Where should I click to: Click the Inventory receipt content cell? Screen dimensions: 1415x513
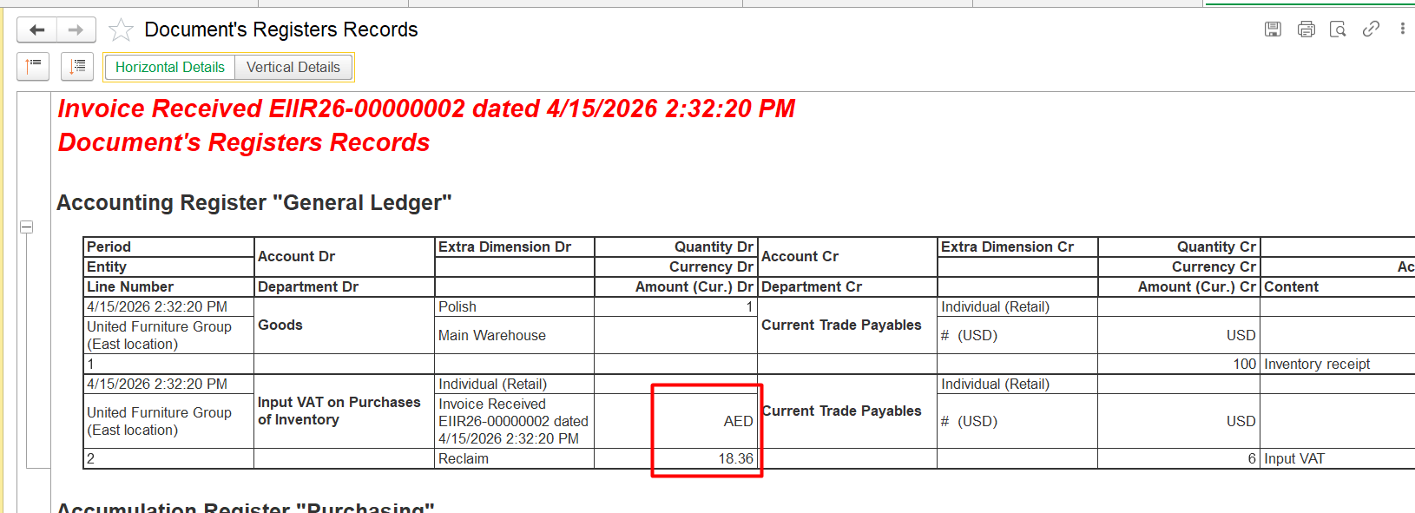1316,364
